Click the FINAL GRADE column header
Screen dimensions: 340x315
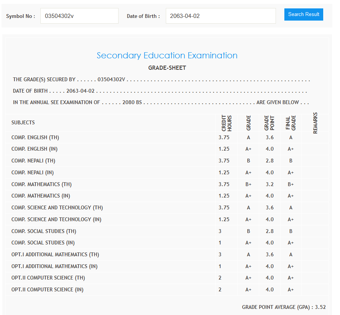(x=290, y=123)
